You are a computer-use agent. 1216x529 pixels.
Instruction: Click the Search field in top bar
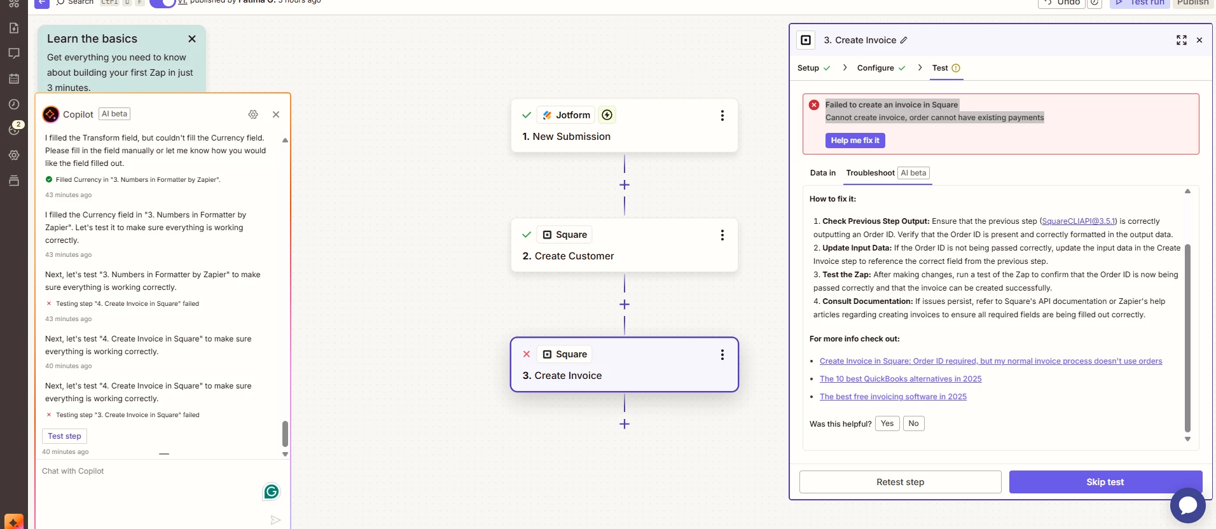[x=75, y=3]
